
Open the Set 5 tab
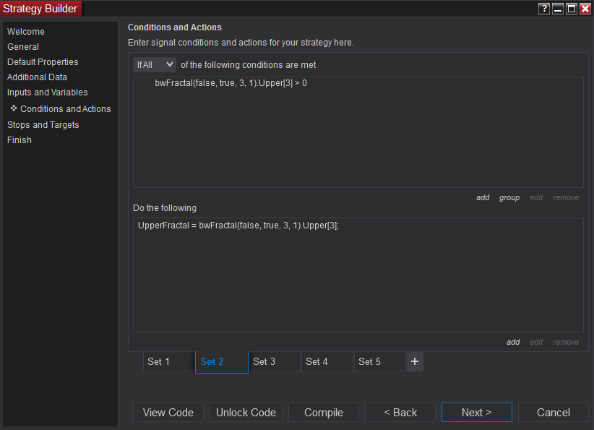pyautogui.click(x=379, y=361)
